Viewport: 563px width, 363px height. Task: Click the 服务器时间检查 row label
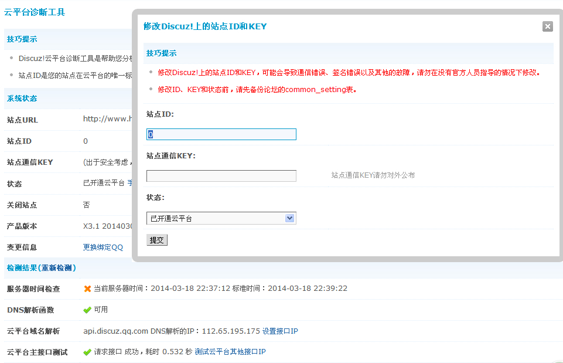pyautogui.click(x=33, y=289)
